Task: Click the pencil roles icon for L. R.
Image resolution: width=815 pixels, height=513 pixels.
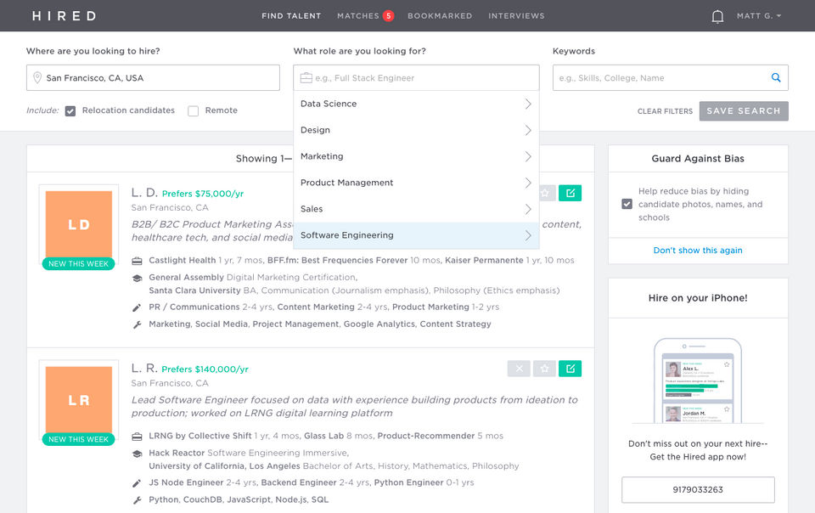Action: (137, 483)
